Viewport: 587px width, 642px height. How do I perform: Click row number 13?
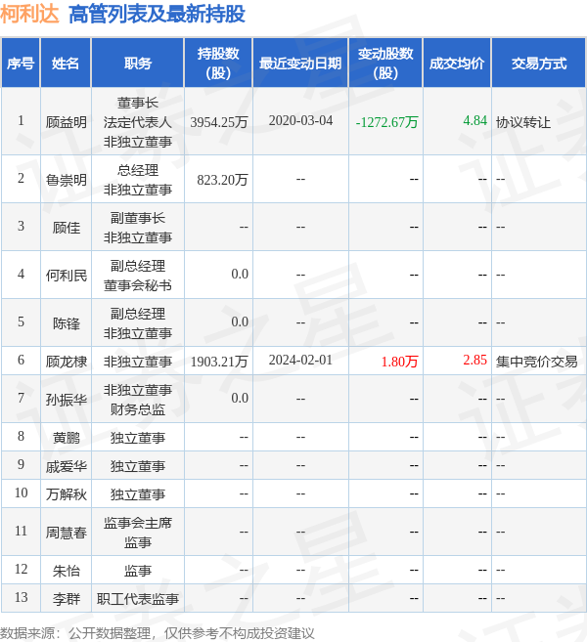pyautogui.click(x=21, y=597)
